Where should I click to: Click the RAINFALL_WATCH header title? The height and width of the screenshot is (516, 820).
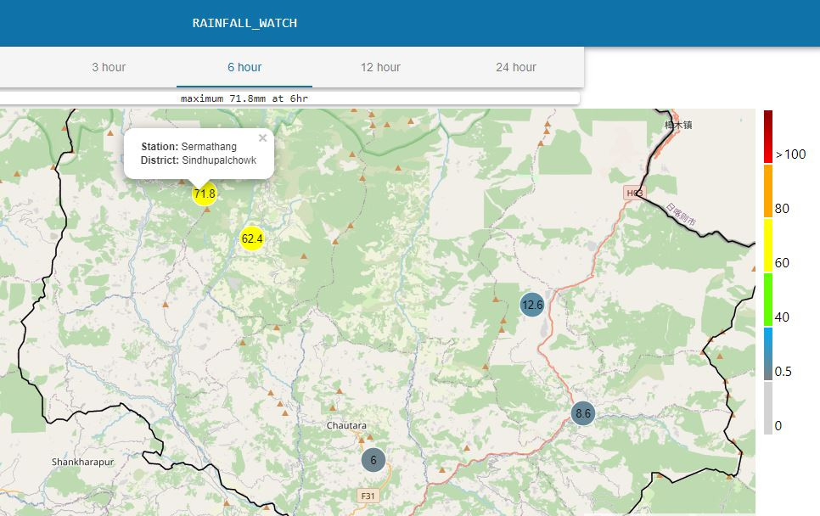(244, 23)
